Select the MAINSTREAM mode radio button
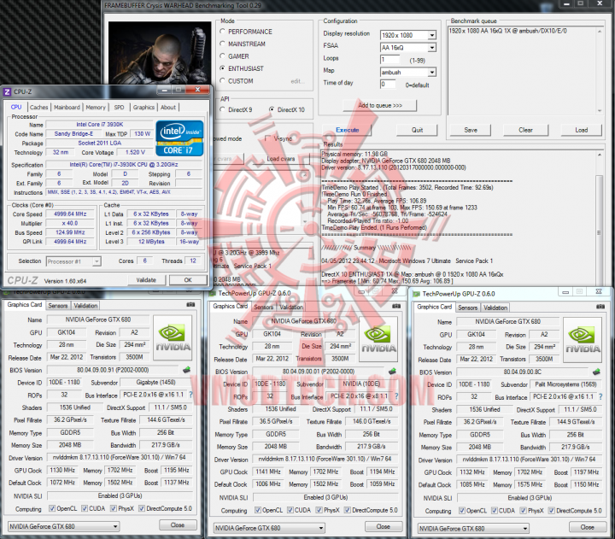This screenshot has height=539, width=615. tap(222, 44)
